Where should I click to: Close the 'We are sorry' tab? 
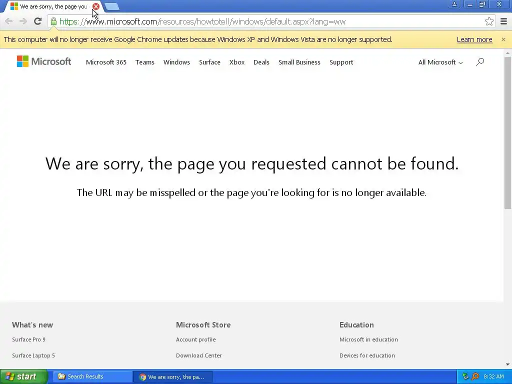click(95, 6)
